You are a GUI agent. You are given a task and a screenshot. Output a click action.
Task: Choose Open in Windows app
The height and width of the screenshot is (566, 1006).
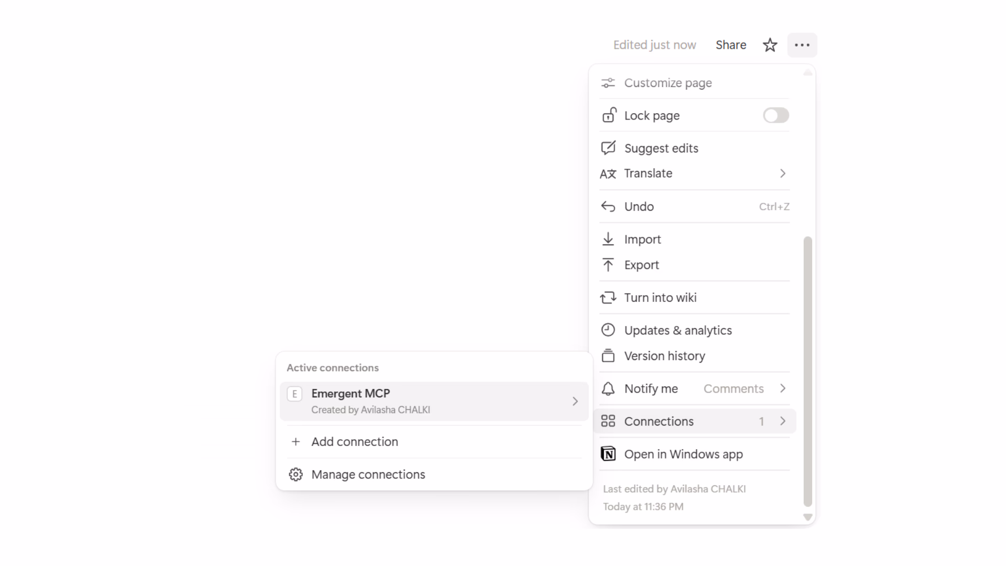click(694, 454)
